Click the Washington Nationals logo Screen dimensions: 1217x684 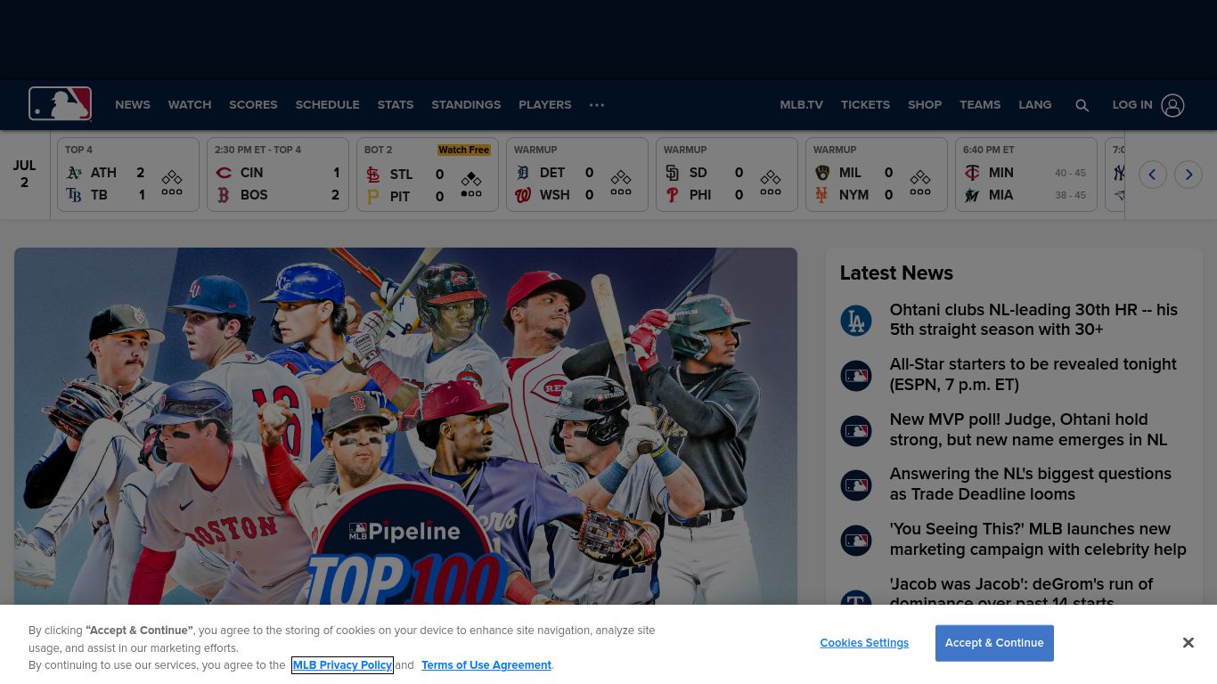click(x=523, y=195)
